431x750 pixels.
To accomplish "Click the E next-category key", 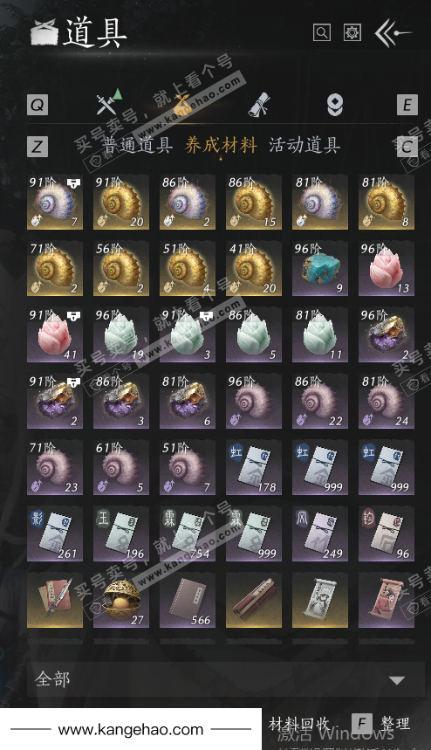I will point(407,104).
